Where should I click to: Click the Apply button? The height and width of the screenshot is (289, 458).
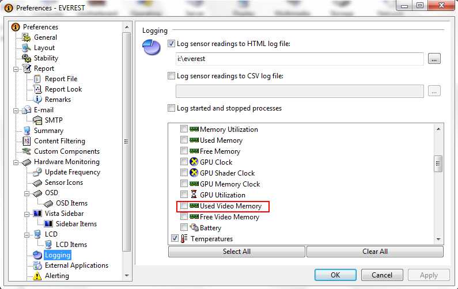[429, 275]
